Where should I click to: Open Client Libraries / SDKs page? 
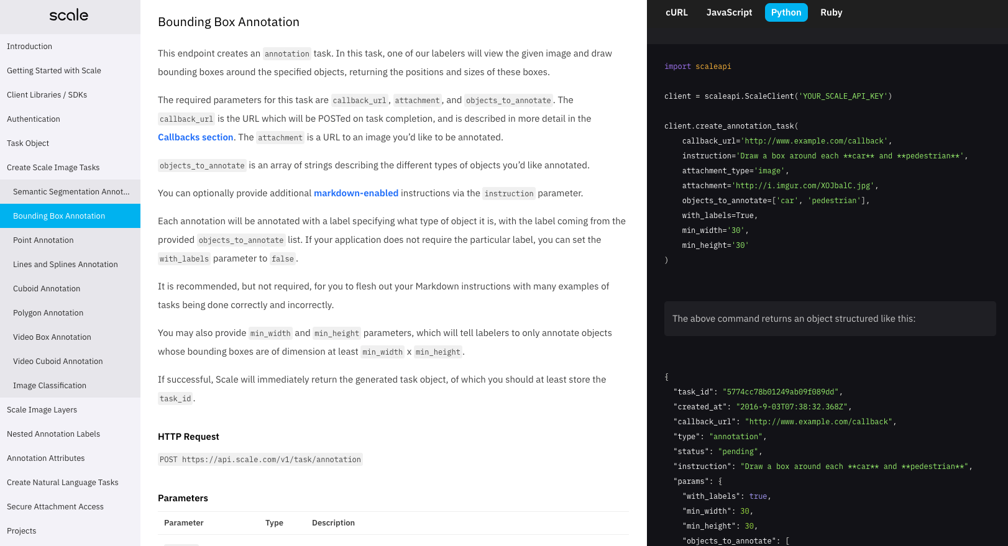coord(70,95)
